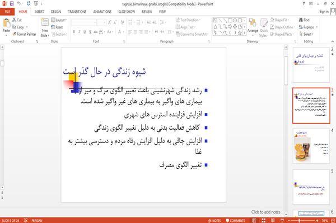Switch to the INSERT tab
The width and height of the screenshot is (336, 223).
point(39,12)
